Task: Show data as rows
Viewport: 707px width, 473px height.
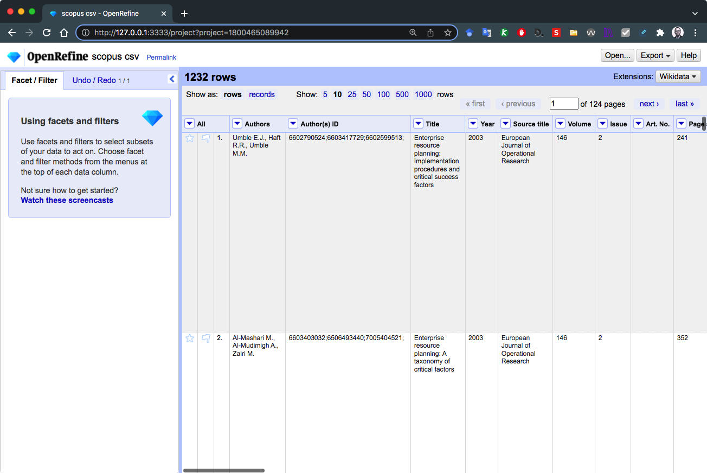Action: pyautogui.click(x=233, y=94)
